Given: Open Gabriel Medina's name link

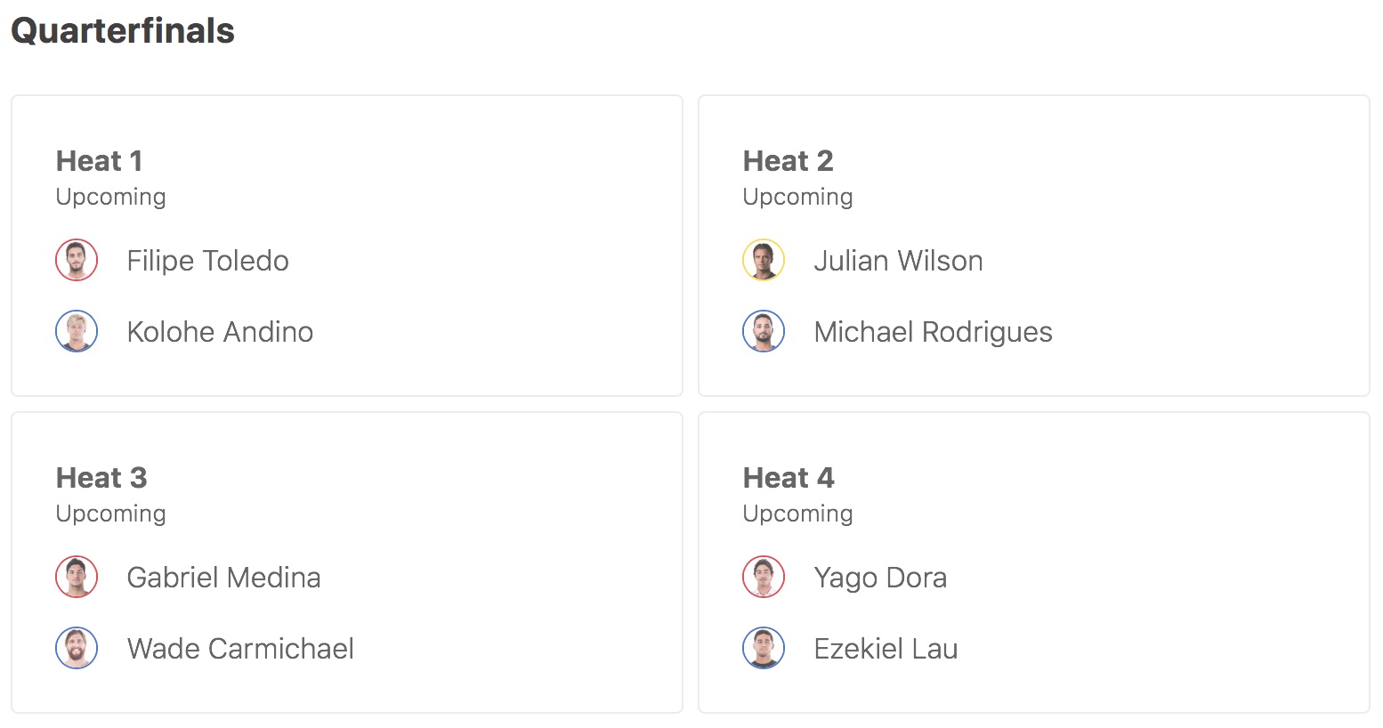Looking at the screenshot, I should click(x=223, y=578).
